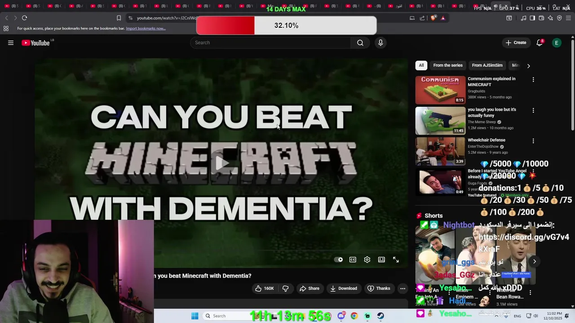Open the Windows Start menu
This screenshot has width=575, height=323.
195,316
